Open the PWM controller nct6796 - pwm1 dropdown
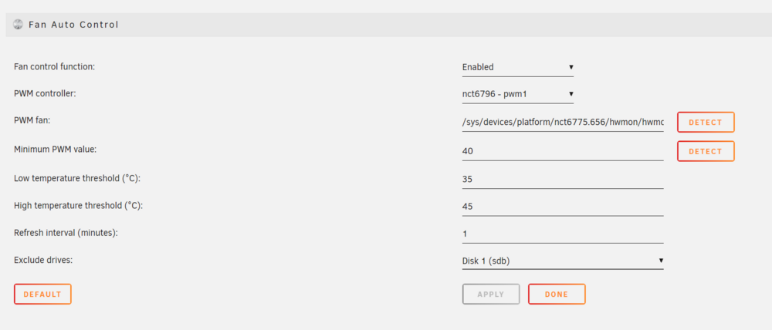This screenshot has height=330, width=772. pyautogui.click(x=518, y=93)
